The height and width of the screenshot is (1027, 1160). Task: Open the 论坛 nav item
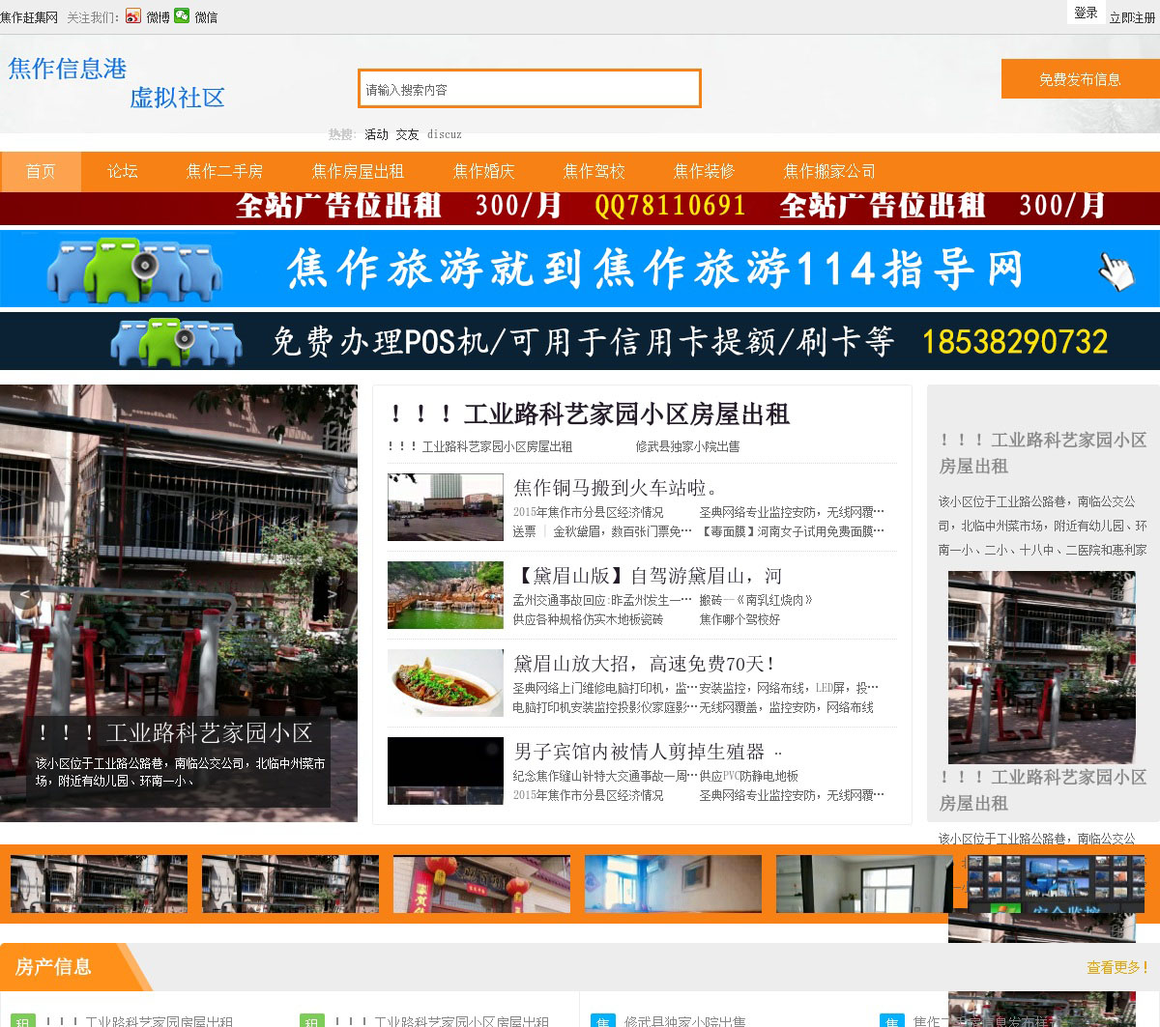click(123, 171)
